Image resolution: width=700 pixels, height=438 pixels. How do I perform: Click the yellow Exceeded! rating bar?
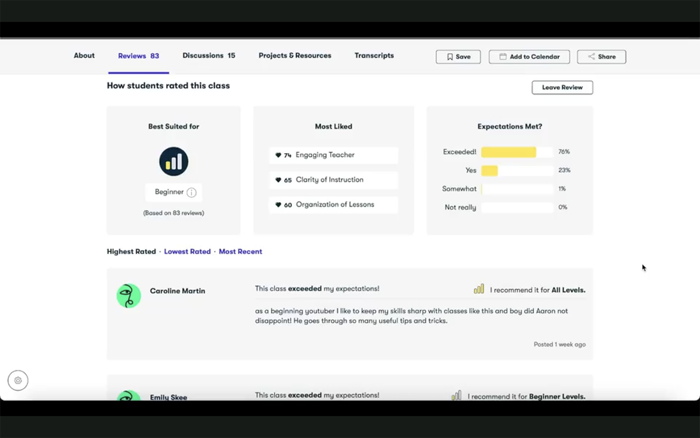pyautogui.click(x=508, y=152)
